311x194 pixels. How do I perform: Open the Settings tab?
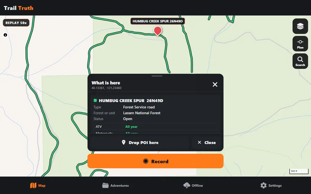271,185
